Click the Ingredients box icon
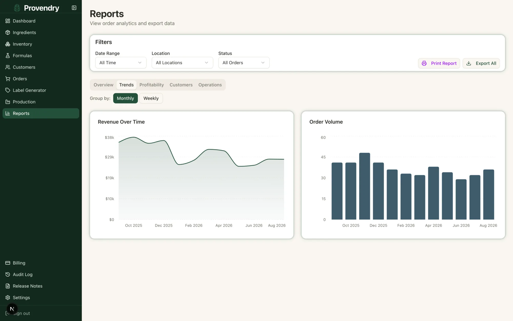Screen dimensions: 513x321 8,32
